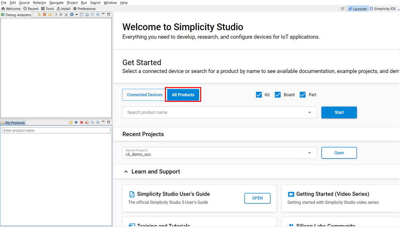The width and height of the screenshot is (400, 228).
Task: Select the Connected Devices tab
Action: [145, 95]
